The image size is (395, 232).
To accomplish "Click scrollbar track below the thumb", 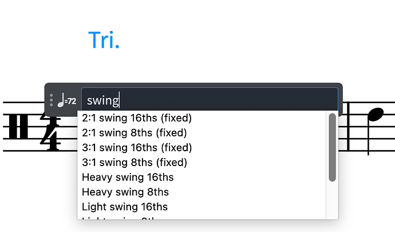I will pyautogui.click(x=332, y=200).
